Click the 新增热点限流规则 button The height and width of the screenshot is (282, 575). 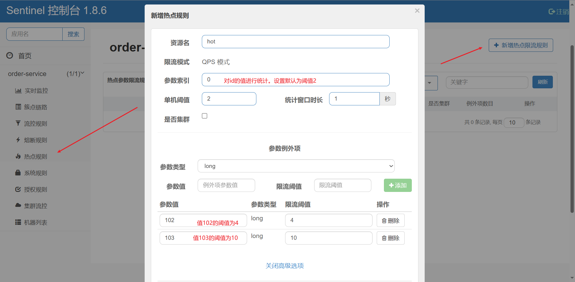pos(521,45)
